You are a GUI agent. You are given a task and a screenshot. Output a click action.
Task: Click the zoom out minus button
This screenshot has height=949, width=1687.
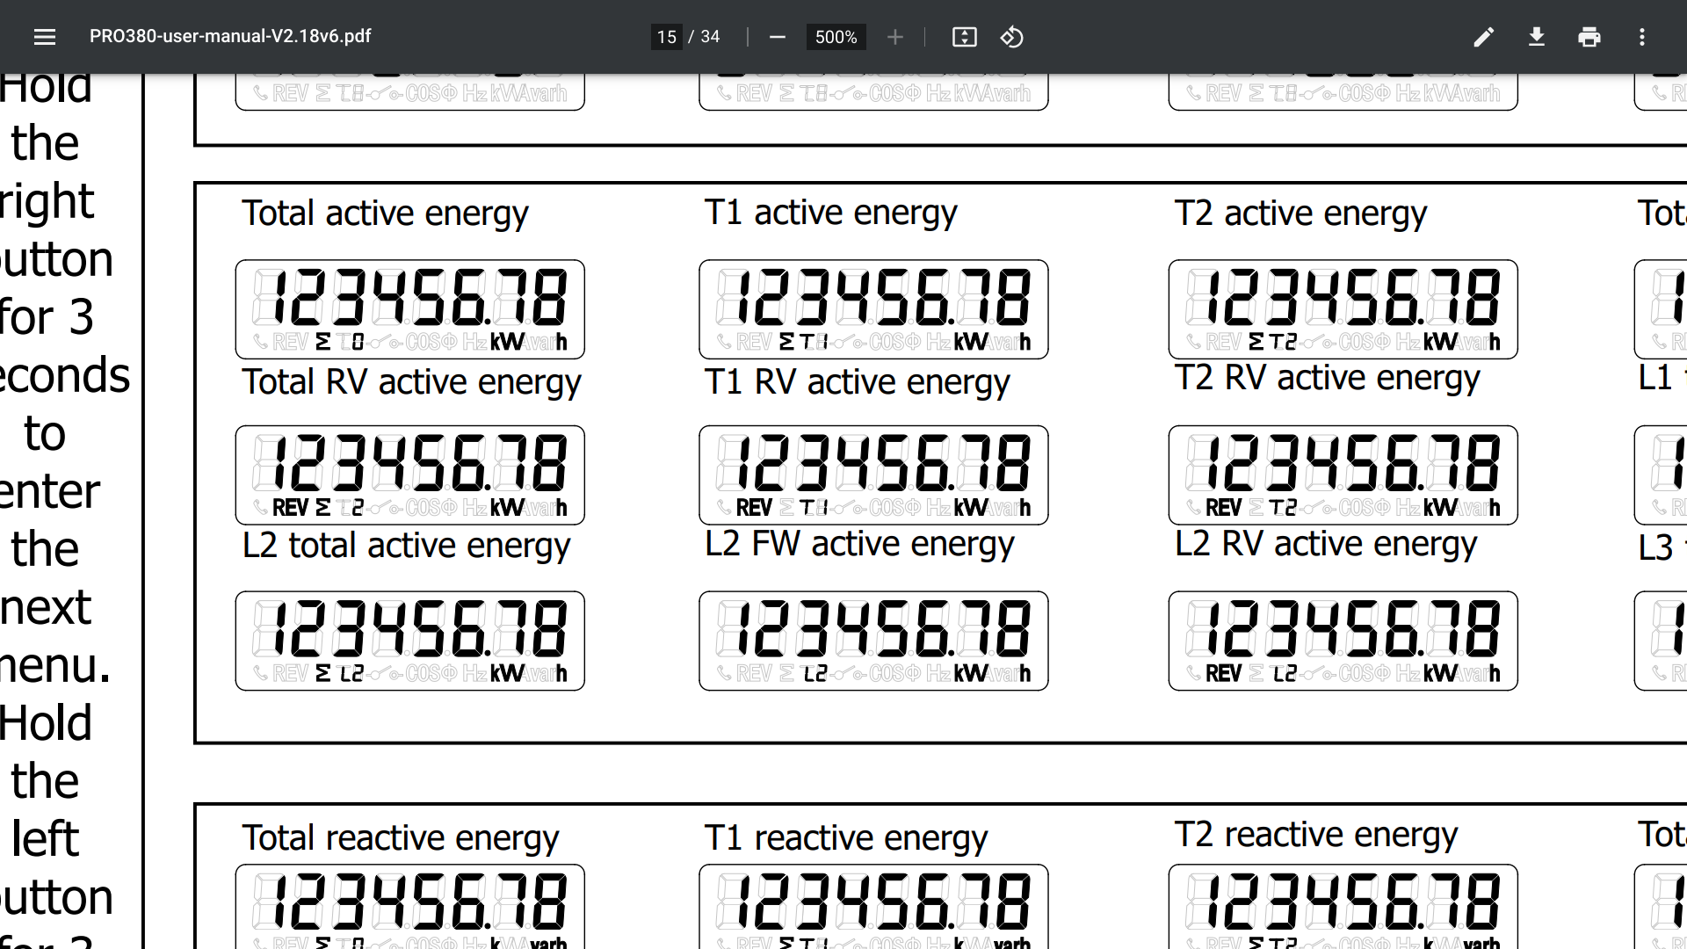(x=777, y=37)
